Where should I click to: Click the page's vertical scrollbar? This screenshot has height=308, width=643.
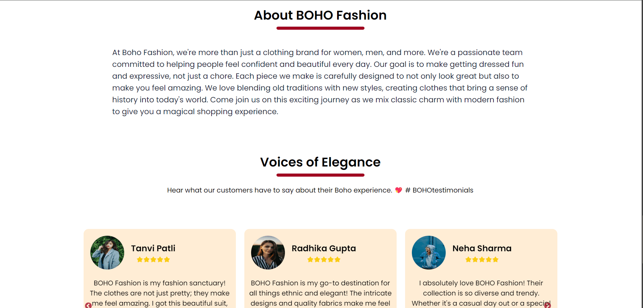tap(642, 154)
